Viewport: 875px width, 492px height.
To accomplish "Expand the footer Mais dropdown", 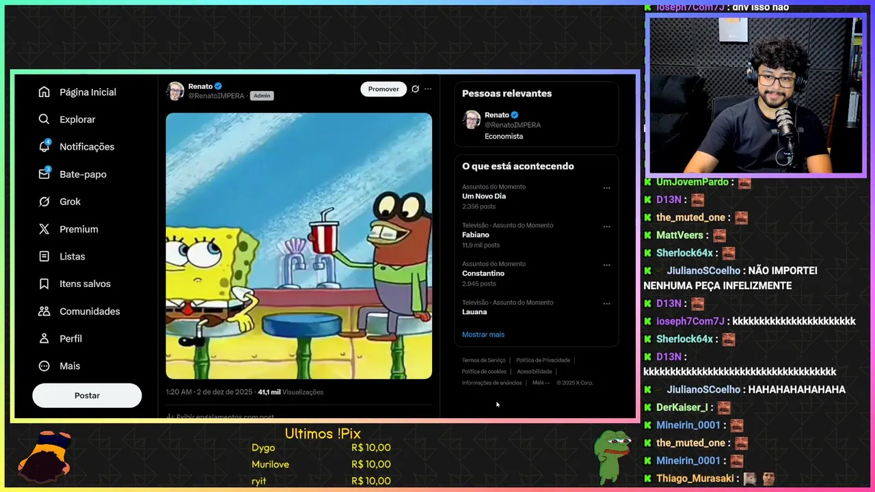I will tap(541, 383).
